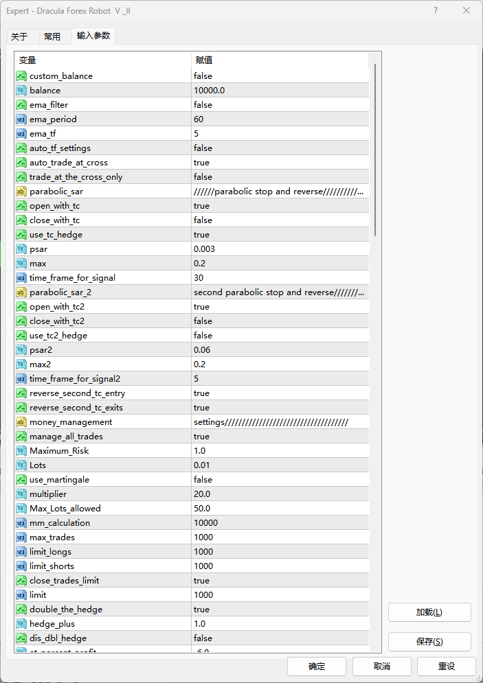This screenshot has width=483, height=683.
Task: Click the integer icon beside ema_period
Action: (x=21, y=119)
